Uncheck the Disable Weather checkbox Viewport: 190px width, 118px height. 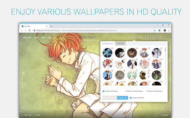pyautogui.click(x=131, y=98)
